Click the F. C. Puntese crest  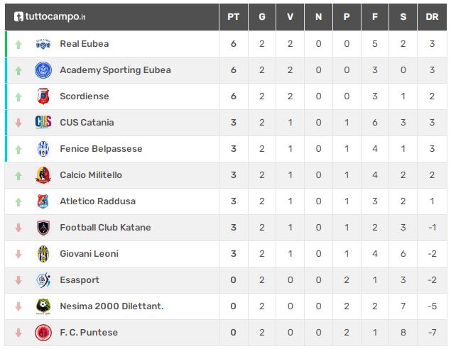pos(43,333)
